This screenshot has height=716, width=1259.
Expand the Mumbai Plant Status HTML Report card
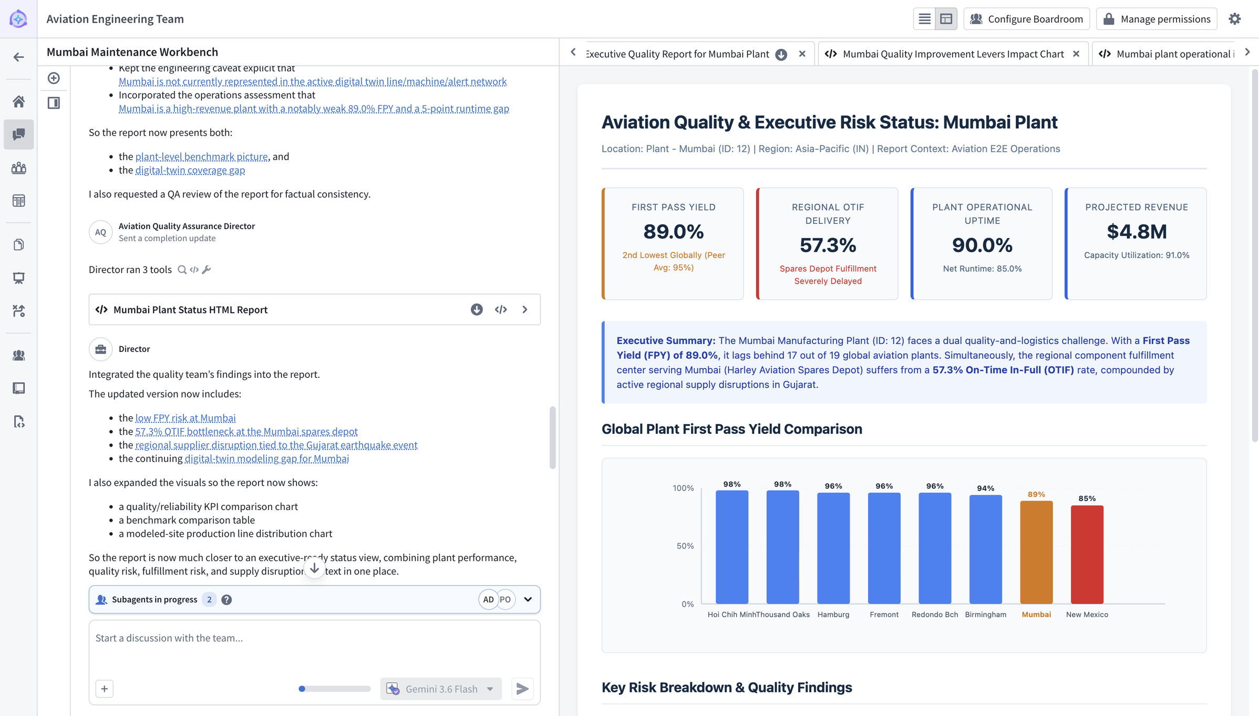[x=524, y=309]
